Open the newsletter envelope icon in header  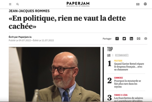pyautogui.click(x=138, y=4)
